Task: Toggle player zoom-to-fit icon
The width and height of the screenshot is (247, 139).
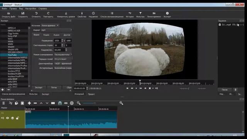Action: (x=150, y=88)
